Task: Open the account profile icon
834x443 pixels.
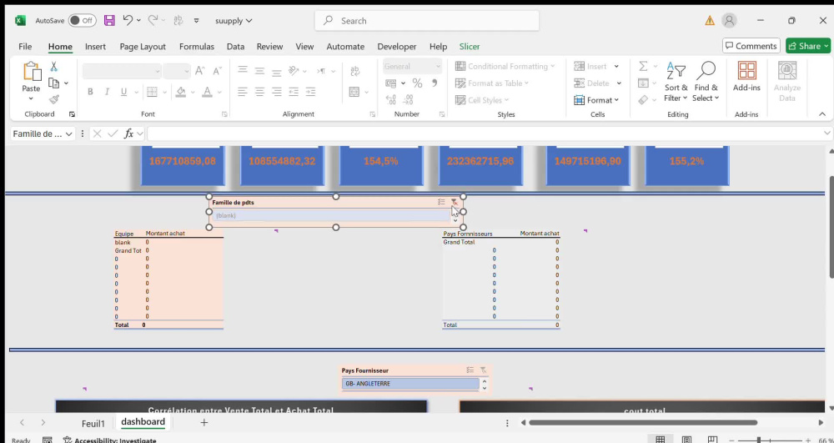Action: (x=729, y=21)
